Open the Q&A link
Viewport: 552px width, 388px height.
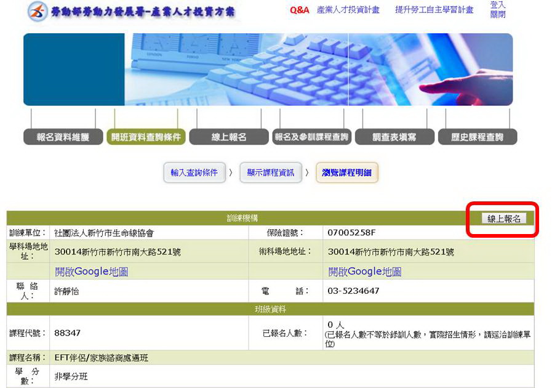(x=299, y=10)
